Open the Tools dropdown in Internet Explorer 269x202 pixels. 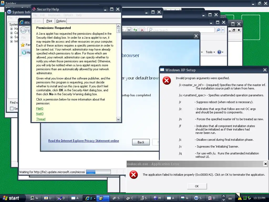pos(210,52)
